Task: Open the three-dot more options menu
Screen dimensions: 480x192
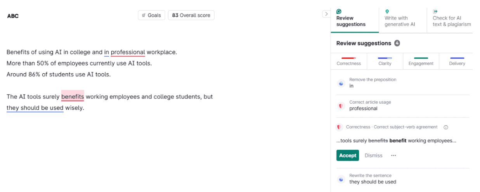Action: 393,156
